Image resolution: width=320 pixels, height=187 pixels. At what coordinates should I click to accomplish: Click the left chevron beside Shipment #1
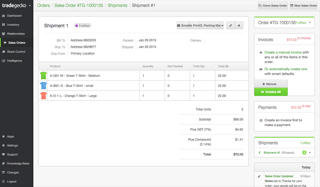click(x=260, y=152)
